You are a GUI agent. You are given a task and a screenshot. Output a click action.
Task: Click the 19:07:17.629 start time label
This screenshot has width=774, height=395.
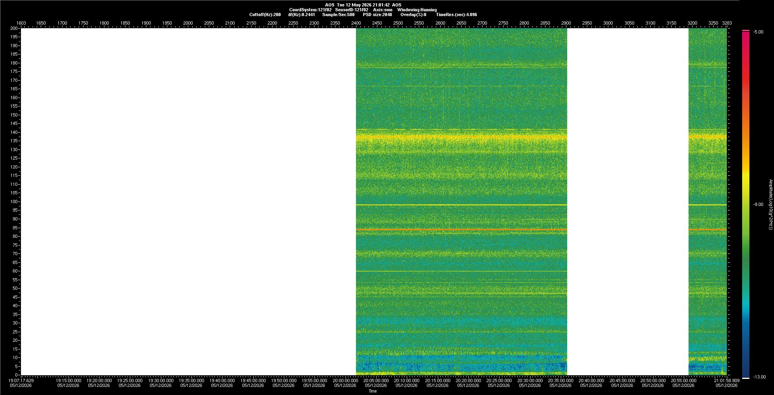pos(21,380)
